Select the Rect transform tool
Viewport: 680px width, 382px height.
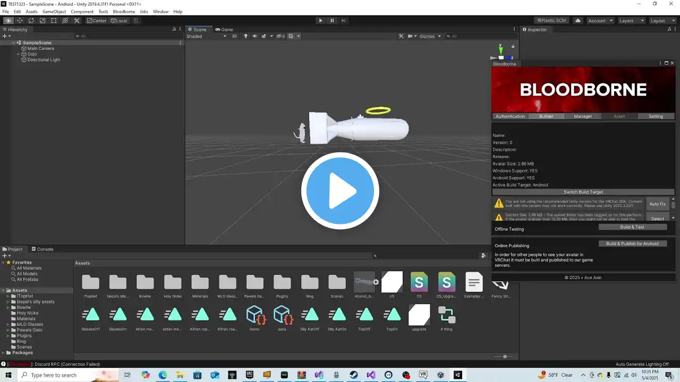pos(54,21)
